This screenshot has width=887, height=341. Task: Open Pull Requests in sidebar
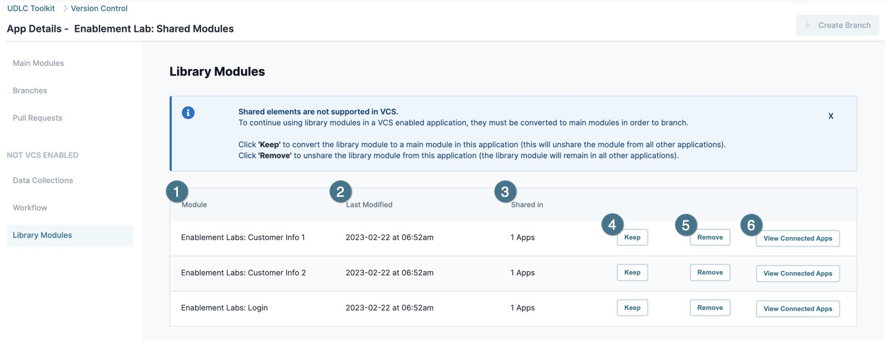[x=37, y=118]
